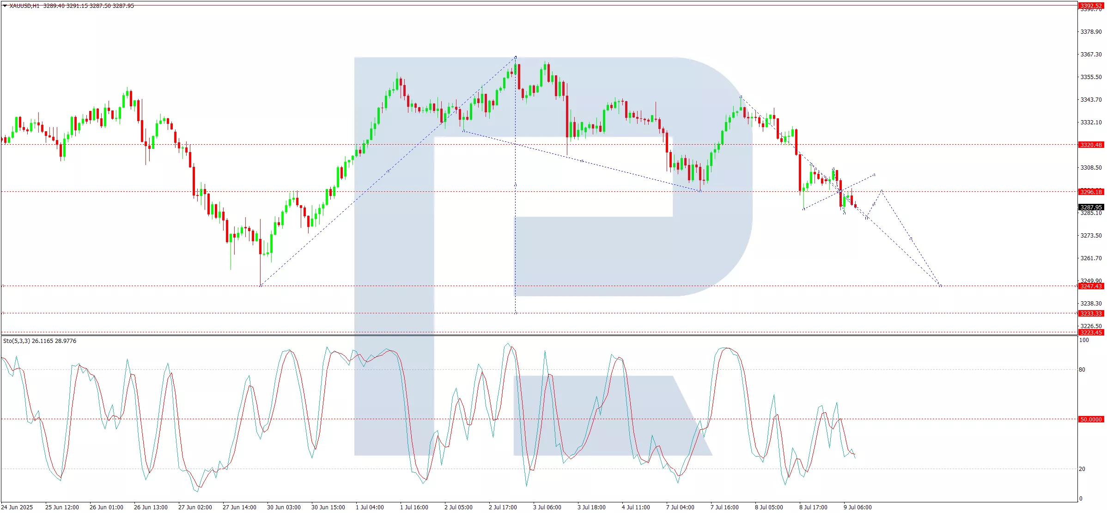
Task: Click the 20 level on stochastic scale
Action: click(x=1082, y=469)
